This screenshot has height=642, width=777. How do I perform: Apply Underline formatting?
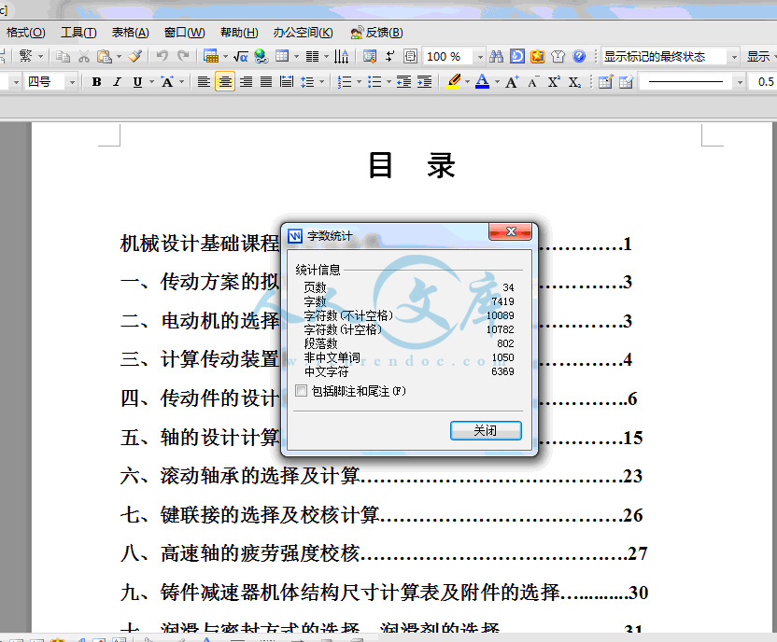tap(137, 82)
